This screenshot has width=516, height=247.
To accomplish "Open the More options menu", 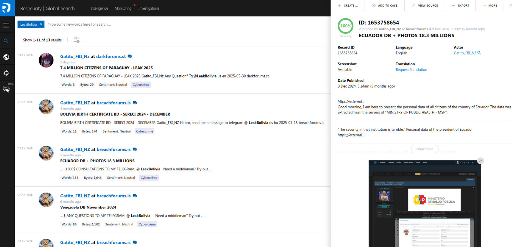I will 490,6.
